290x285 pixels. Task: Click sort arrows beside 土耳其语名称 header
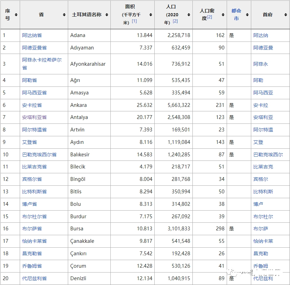coord(107,15)
